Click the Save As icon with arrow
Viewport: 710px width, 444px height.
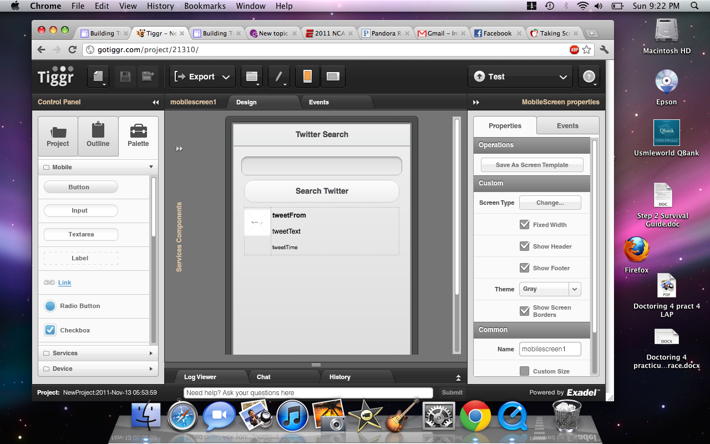[148, 77]
